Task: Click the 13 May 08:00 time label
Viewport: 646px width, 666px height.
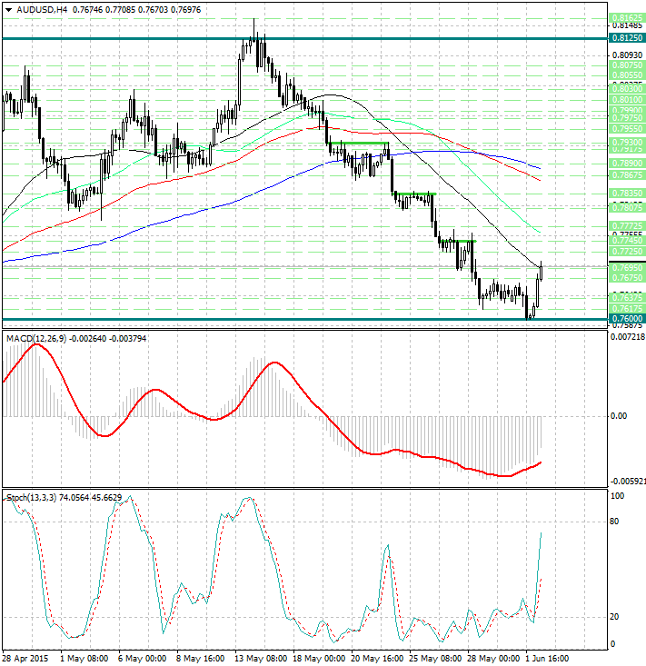Action: coord(261,659)
